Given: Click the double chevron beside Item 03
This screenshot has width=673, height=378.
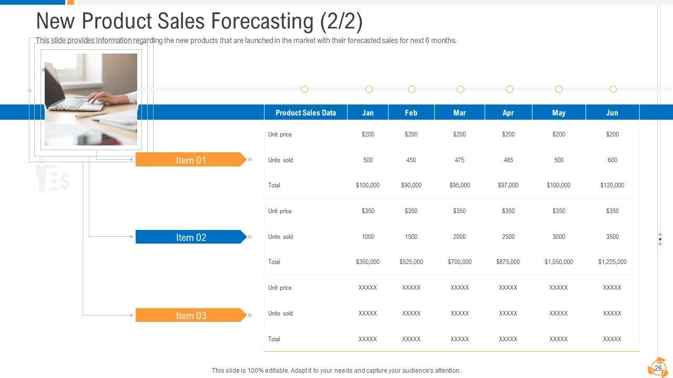Looking at the screenshot, I should click(250, 315).
